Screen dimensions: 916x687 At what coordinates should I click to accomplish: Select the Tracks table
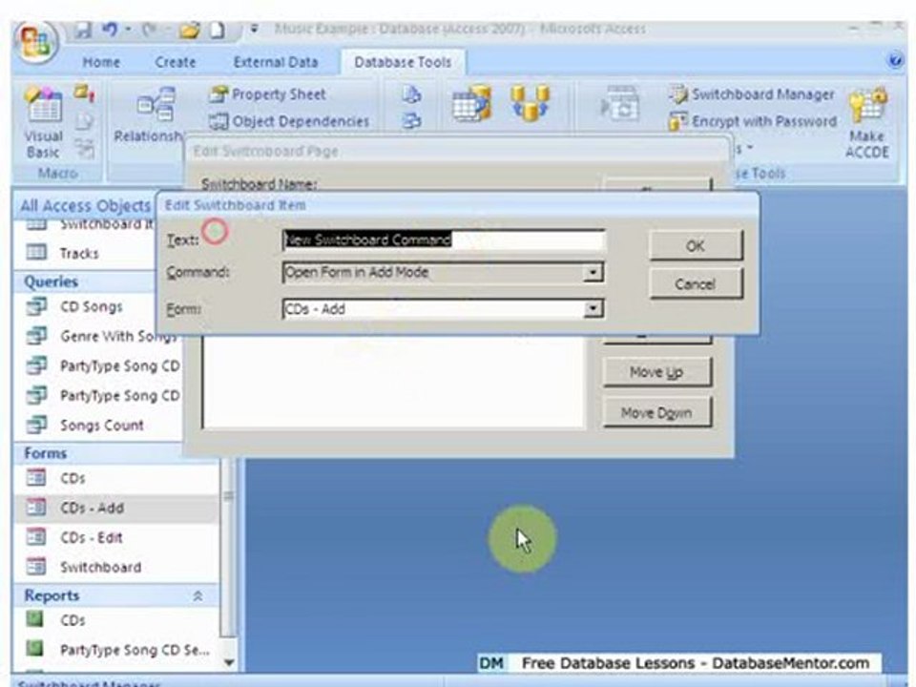point(79,253)
